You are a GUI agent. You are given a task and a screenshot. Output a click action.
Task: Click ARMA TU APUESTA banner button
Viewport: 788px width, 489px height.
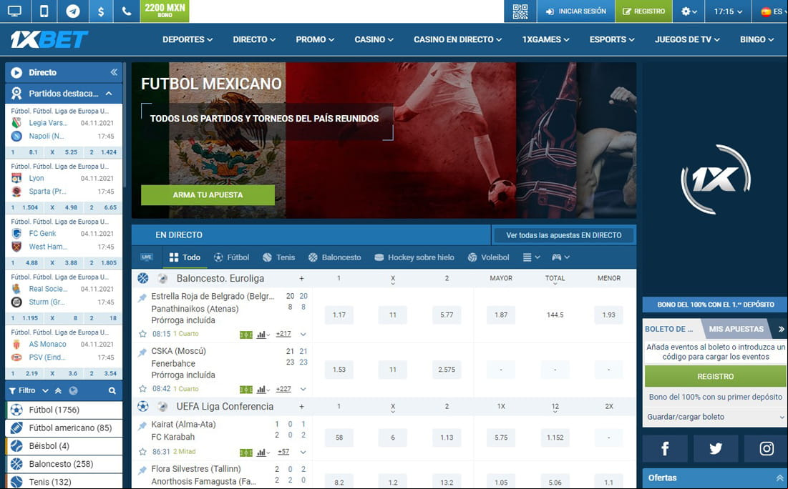(208, 194)
